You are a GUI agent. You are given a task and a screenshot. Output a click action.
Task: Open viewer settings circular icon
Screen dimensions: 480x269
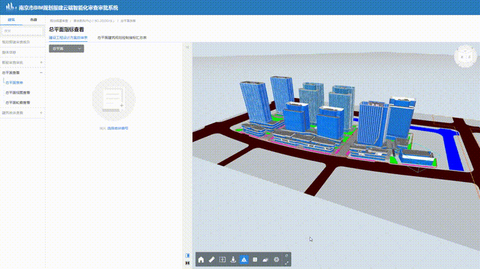coord(276,260)
